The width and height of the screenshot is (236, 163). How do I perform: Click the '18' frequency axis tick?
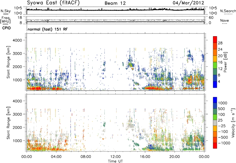[20, 18]
